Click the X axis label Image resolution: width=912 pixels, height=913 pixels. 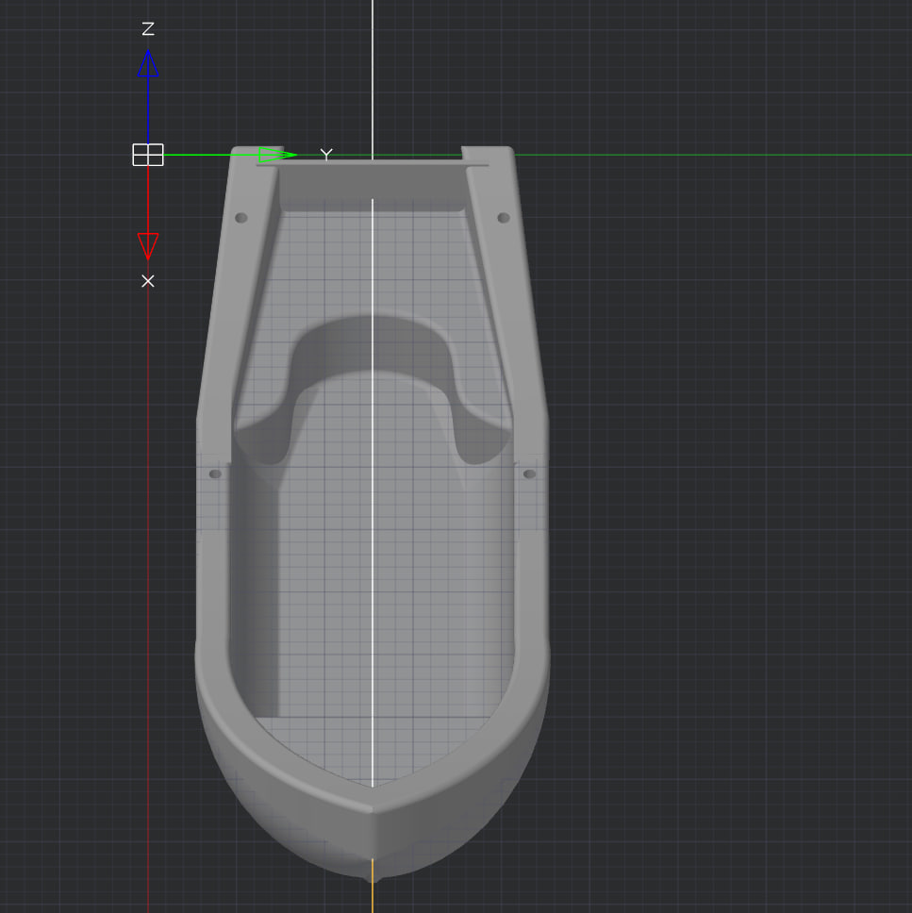tap(148, 281)
